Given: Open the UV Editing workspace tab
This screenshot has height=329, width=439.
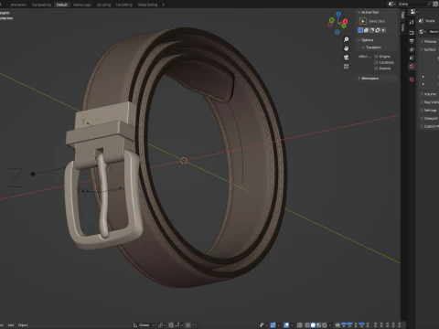Looking at the screenshot, I should [124, 5].
